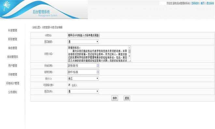This screenshot has height=129, width=215.
Task: Toggle the 任何人 checkbox
Action: [x=69, y=85]
